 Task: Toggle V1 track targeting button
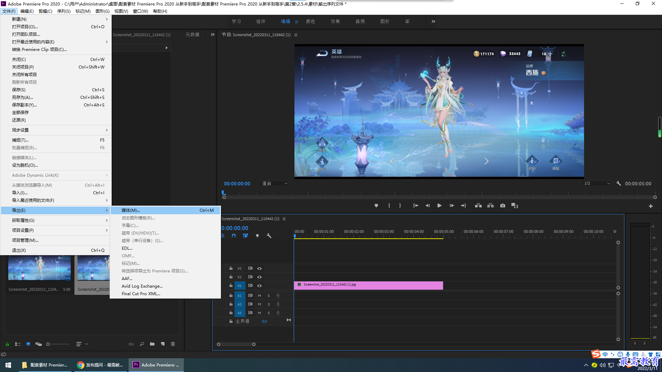pos(239,286)
